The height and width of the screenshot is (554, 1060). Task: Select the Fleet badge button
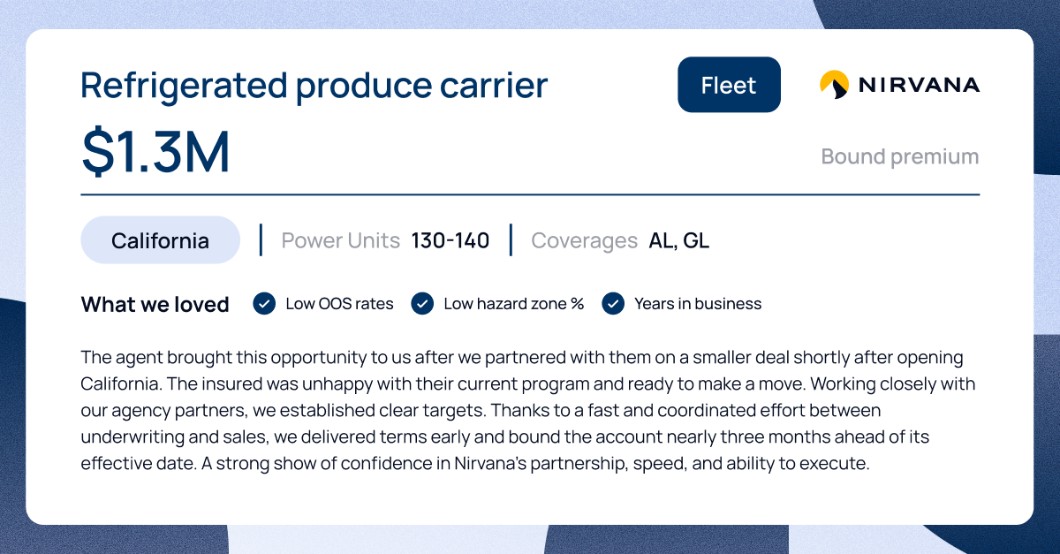(x=729, y=85)
